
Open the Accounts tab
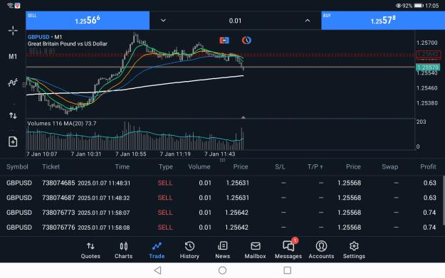click(x=321, y=250)
